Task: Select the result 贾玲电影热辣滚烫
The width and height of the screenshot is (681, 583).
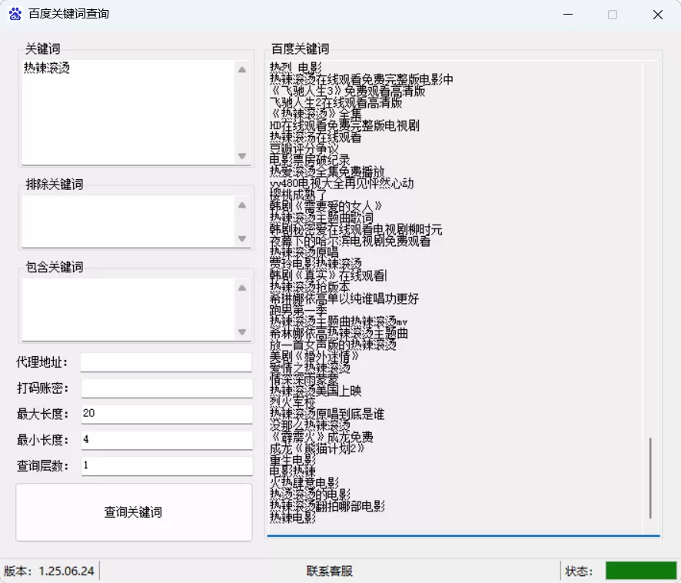Action: [x=316, y=264]
